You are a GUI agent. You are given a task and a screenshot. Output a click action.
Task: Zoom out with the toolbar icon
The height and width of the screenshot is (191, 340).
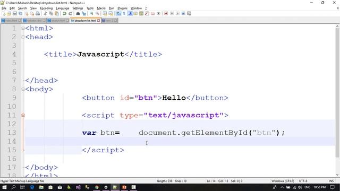[97, 14]
